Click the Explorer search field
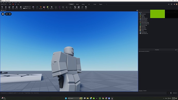The width and height of the screenshot is (178, 100). point(144,12)
